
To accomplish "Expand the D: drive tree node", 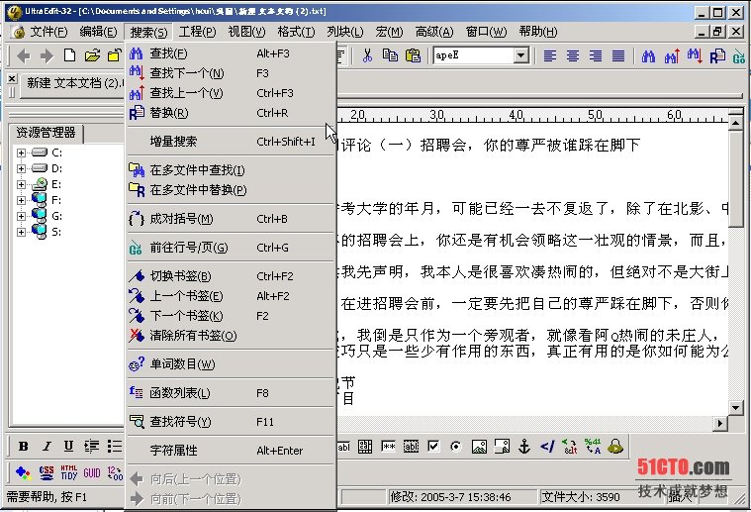I will (x=21, y=168).
